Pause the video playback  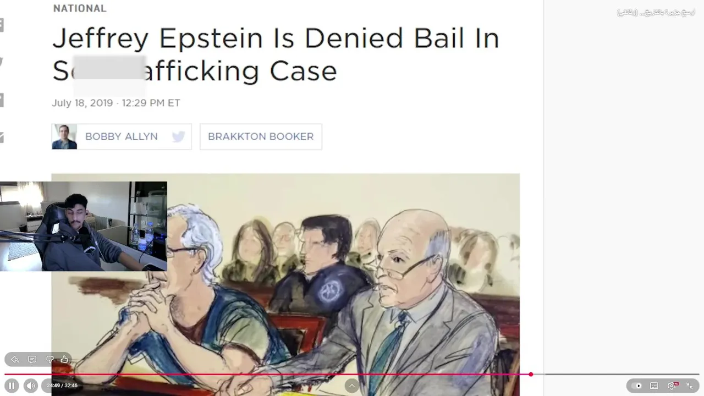pyautogui.click(x=12, y=386)
